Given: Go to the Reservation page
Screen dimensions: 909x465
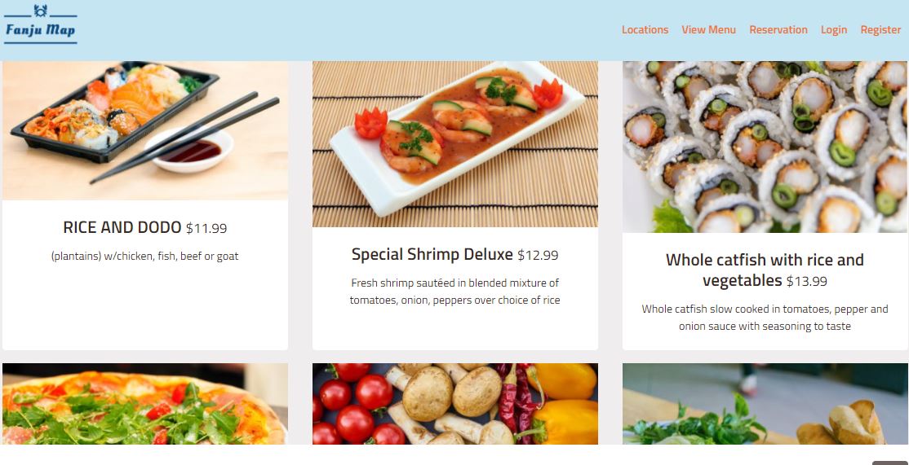Looking at the screenshot, I should 778,29.
